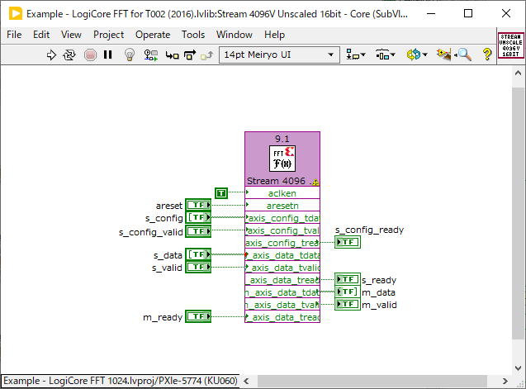This screenshot has height=389, width=526.
Task: Click the horizontal scrollbar thumb
Action: tap(372, 381)
